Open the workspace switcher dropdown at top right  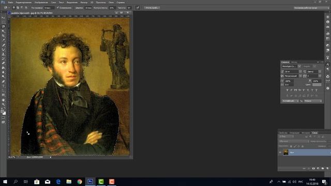coord(311,8)
